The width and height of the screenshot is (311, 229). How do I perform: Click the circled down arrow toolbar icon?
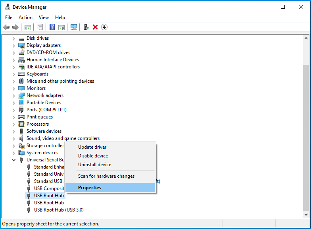point(104,27)
